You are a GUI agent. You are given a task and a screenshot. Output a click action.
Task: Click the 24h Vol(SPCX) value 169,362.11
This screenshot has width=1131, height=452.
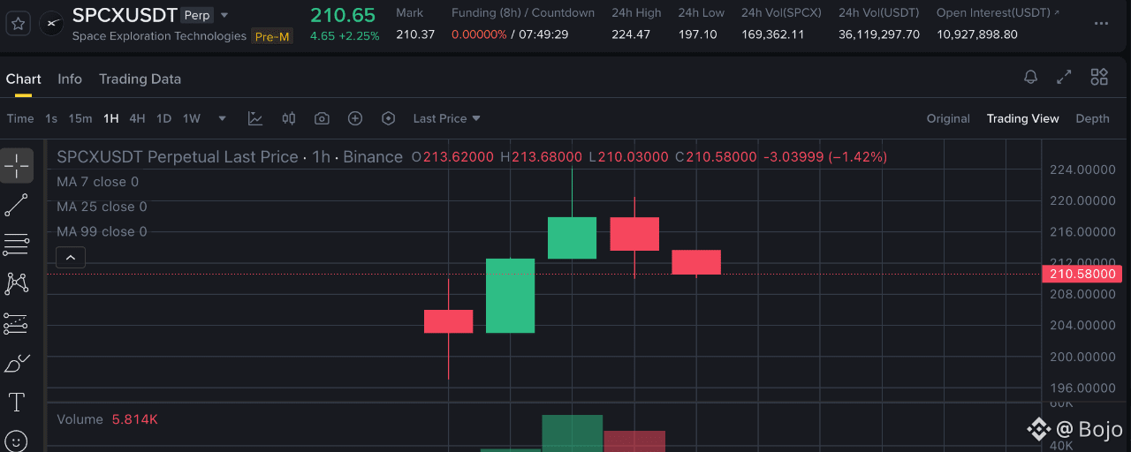pos(773,34)
